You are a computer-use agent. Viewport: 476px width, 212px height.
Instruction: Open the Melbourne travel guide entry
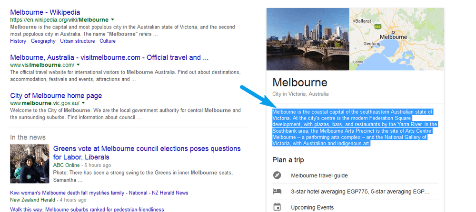tap(319, 175)
